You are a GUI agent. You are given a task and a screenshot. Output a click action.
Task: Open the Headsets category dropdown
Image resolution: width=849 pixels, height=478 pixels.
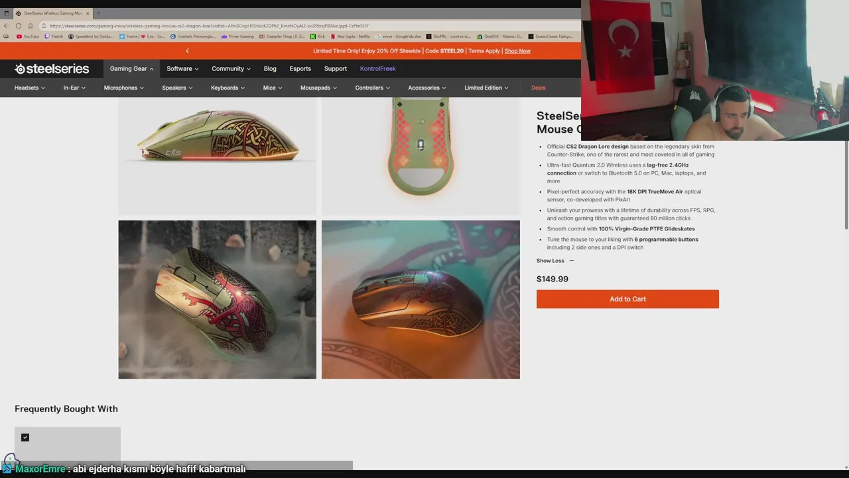30,88
